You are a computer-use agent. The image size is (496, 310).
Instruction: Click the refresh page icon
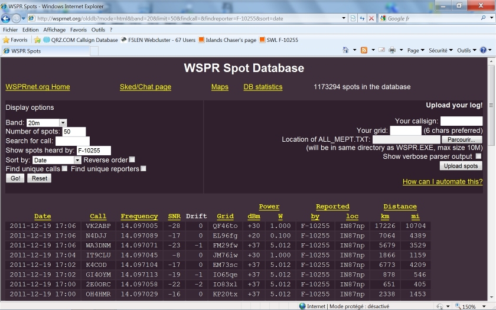pos(362,18)
